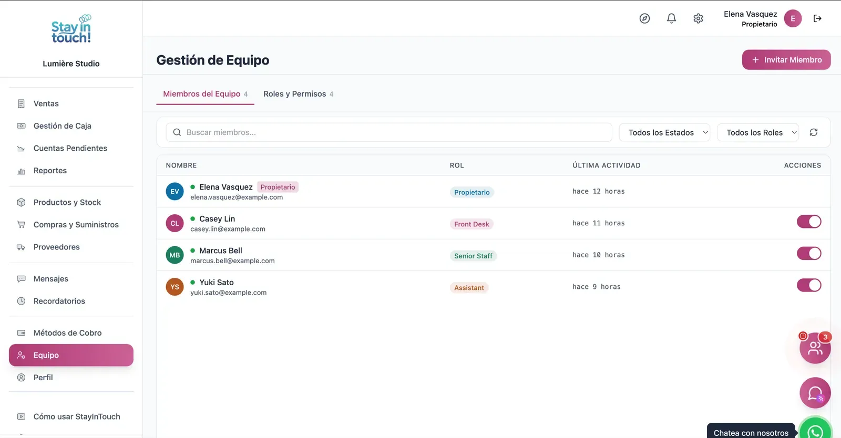Click the MB avatar for Marcus Bell
Image resolution: width=841 pixels, height=438 pixels.
[x=175, y=255]
